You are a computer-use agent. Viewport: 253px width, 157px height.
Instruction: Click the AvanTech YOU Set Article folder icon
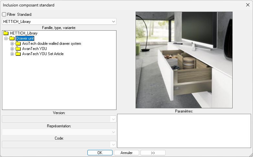pyautogui.click(x=18, y=54)
